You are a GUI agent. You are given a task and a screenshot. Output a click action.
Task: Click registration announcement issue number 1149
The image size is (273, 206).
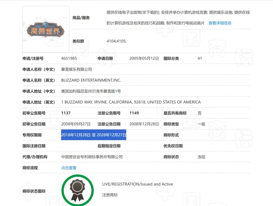pyautogui.click(x=134, y=113)
